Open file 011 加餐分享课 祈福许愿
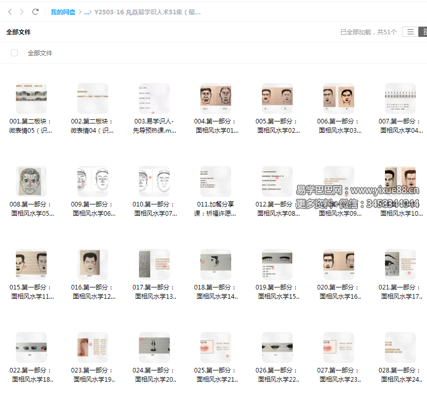427x394 pixels. [x=216, y=181]
